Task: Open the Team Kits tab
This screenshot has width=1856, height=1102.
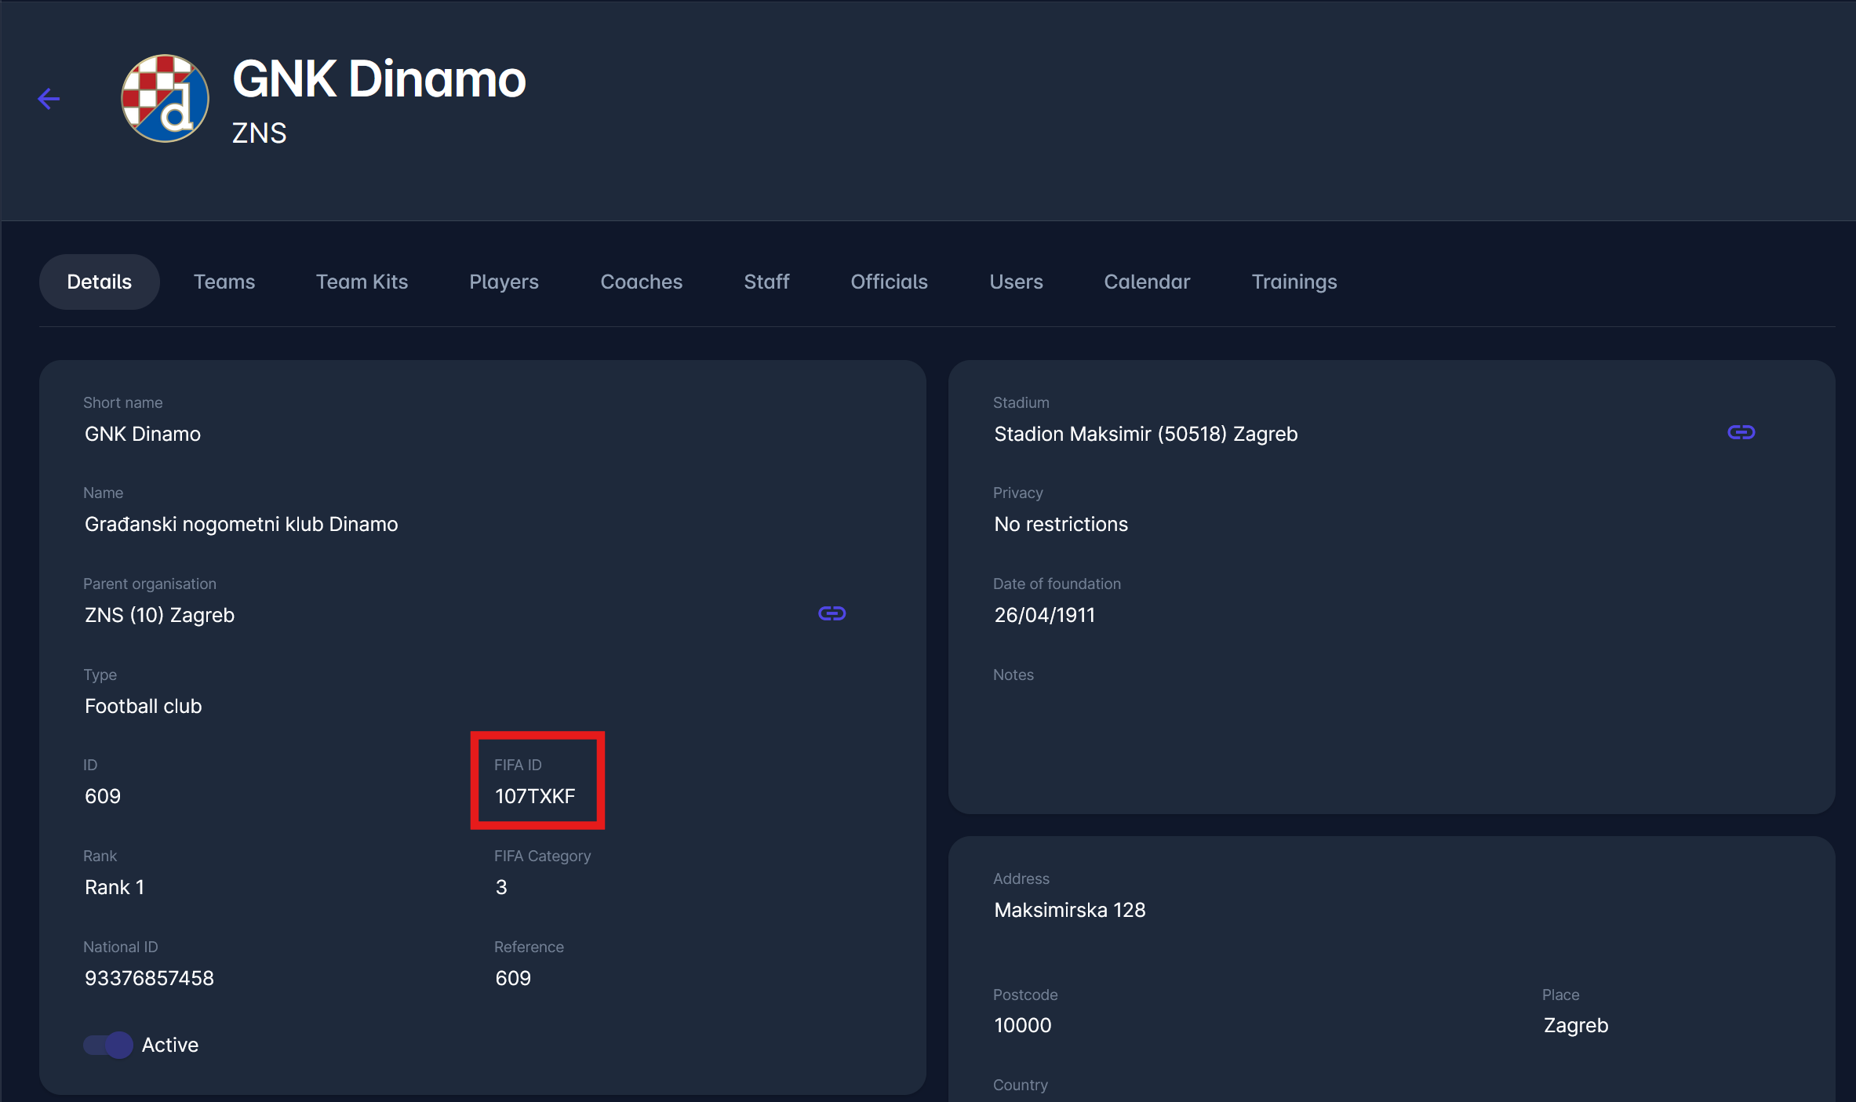Action: [362, 282]
